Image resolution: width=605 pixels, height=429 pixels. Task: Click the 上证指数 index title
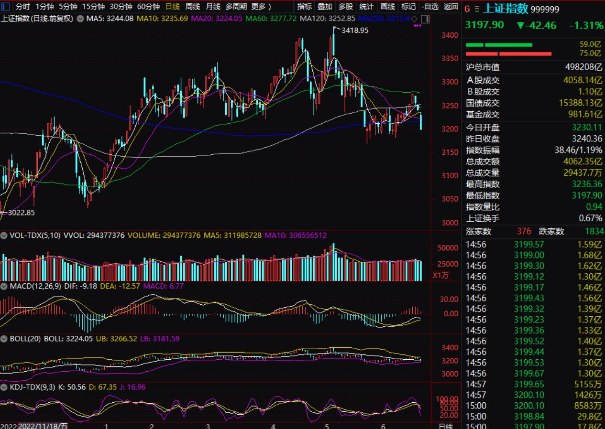[506, 9]
